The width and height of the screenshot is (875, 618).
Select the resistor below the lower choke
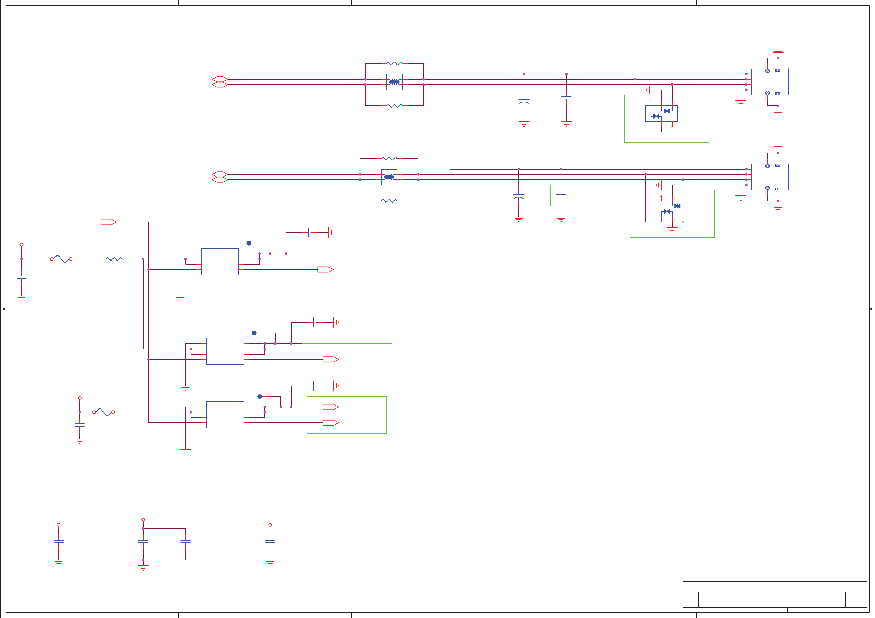389,201
